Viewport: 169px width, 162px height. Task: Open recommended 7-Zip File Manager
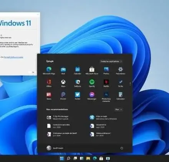[x=58, y=118]
